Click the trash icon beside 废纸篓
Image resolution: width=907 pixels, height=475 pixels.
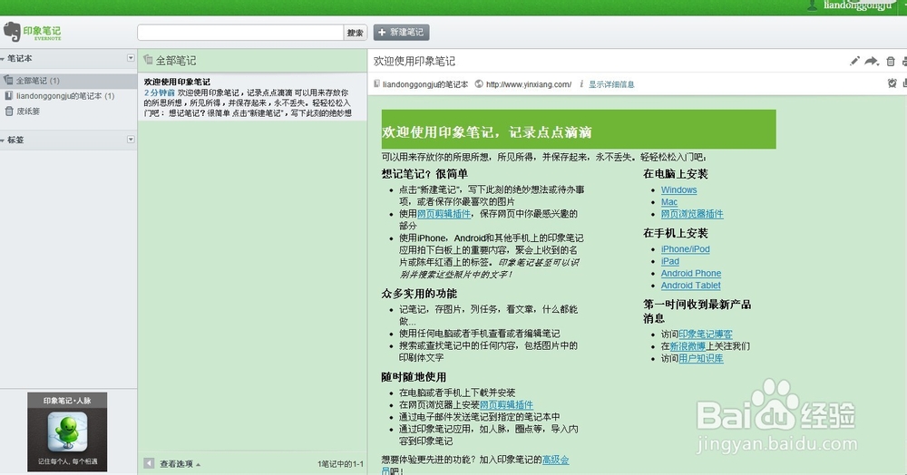[9, 111]
